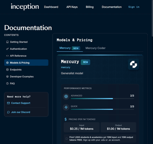153x144 pixels.
Task: Open the Contact Support link
Action: pyautogui.click(x=20, y=103)
